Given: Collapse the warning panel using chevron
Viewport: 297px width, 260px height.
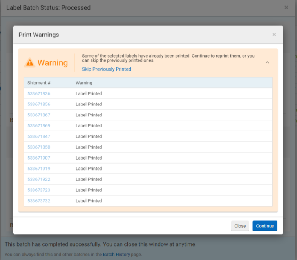Looking at the screenshot, I should (x=267, y=62).
